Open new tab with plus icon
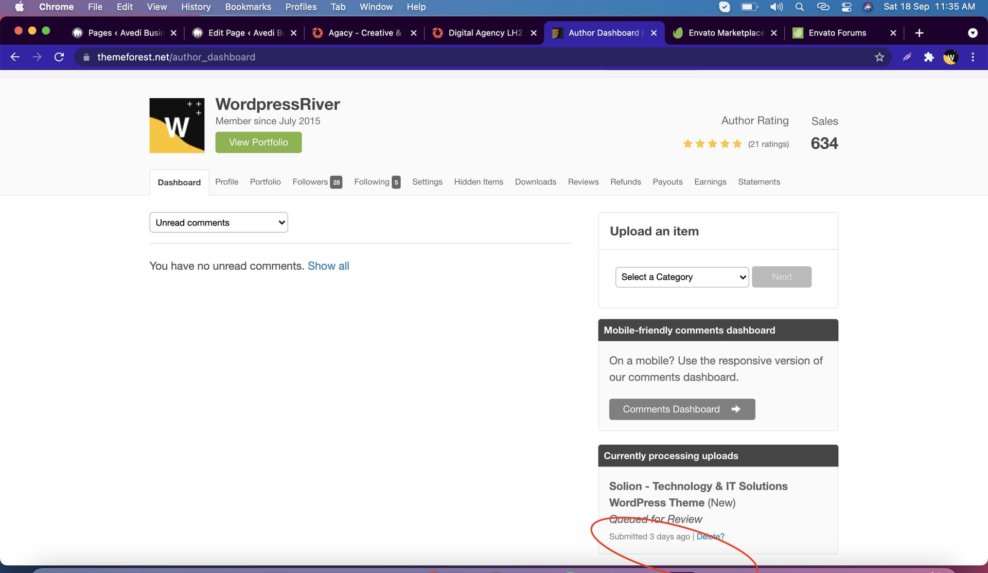This screenshot has height=573, width=988. 919,33
